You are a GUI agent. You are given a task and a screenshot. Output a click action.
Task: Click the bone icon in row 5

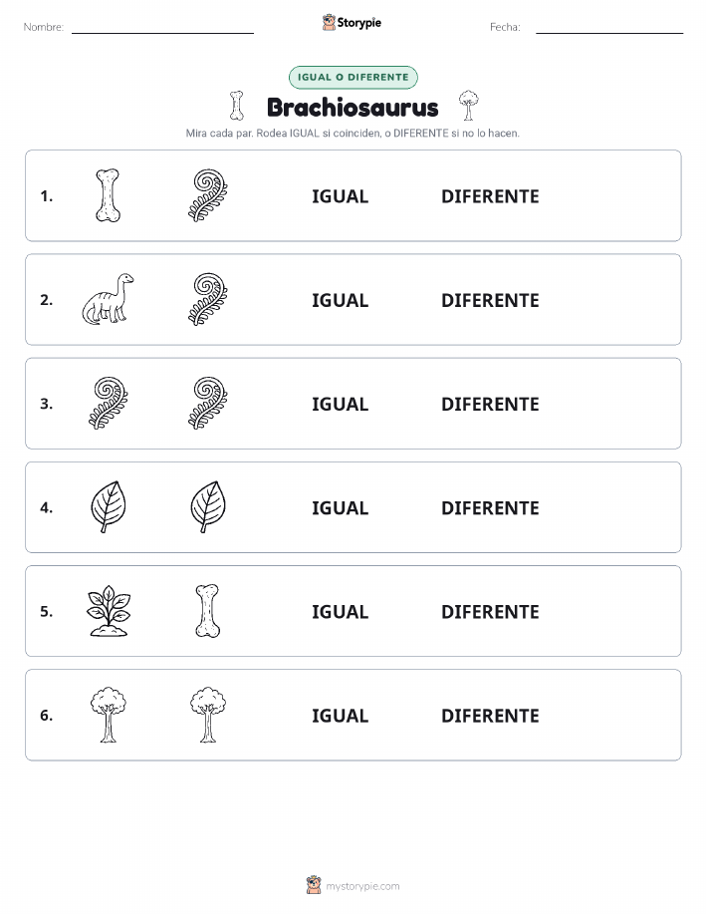[x=207, y=610]
